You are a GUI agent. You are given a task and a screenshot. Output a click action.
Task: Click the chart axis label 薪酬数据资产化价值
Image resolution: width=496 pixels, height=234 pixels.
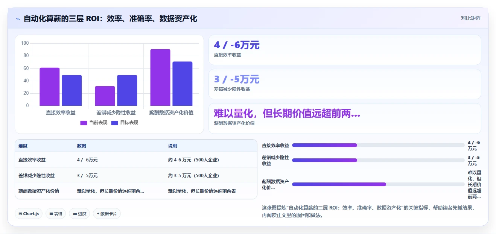pyautogui.click(x=171, y=112)
